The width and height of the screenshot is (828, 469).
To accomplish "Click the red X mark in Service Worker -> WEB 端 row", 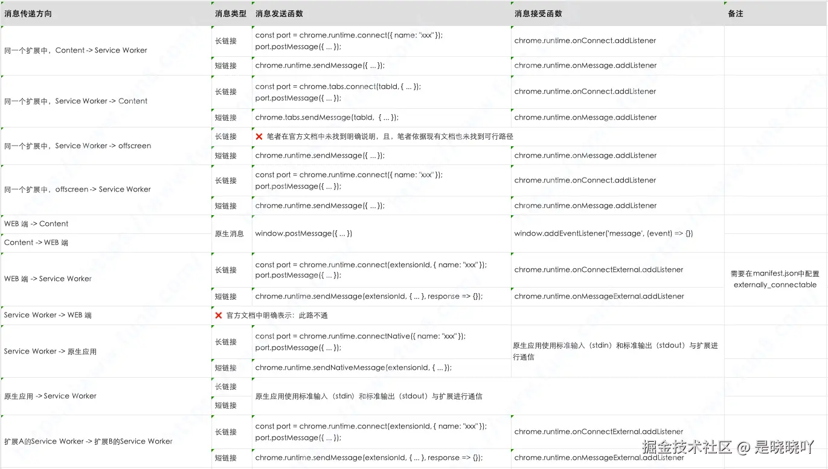I will [x=218, y=315].
